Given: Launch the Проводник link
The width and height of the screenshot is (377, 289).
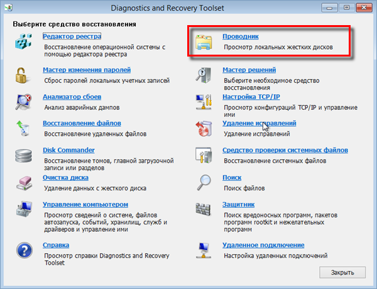Looking at the screenshot, I should click(x=241, y=36).
